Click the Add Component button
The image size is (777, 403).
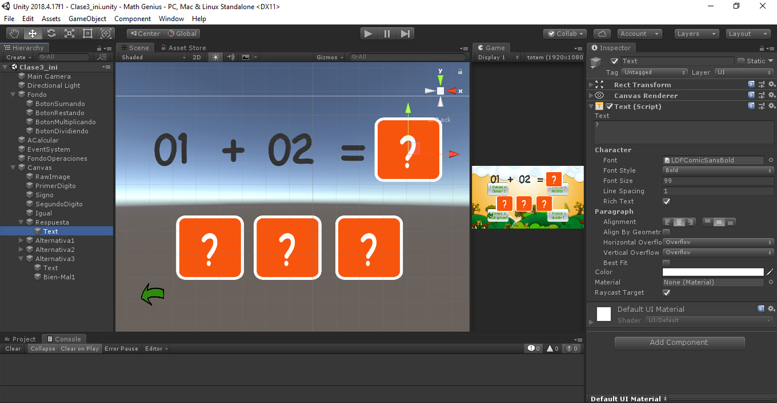pos(679,343)
